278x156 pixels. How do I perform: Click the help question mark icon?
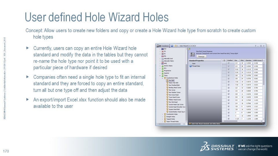pyautogui.click(x=255, y=46)
